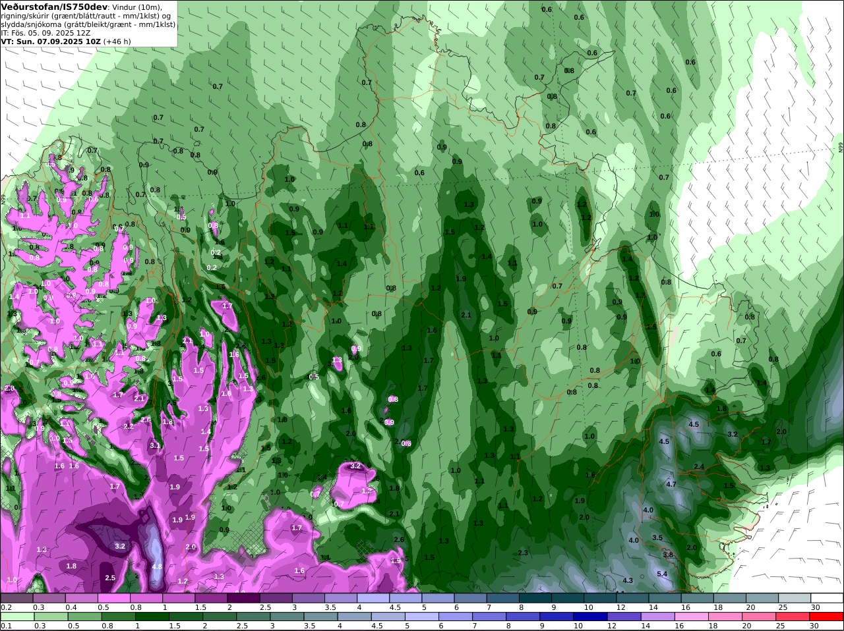Image resolution: width=844 pixels, height=631 pixels.
Task: Click the 3.8 precipitation value on the map
Action: [668, 555]
